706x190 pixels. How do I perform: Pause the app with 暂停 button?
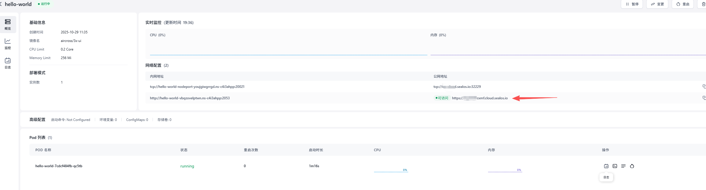click(632, 4)
